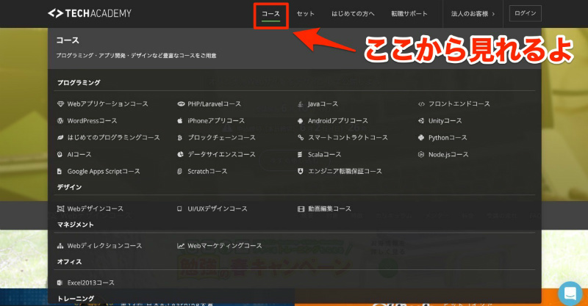Click the Excel icon
Image resolution: width=588 pixels, height=306 pixels.
point(60,283)
